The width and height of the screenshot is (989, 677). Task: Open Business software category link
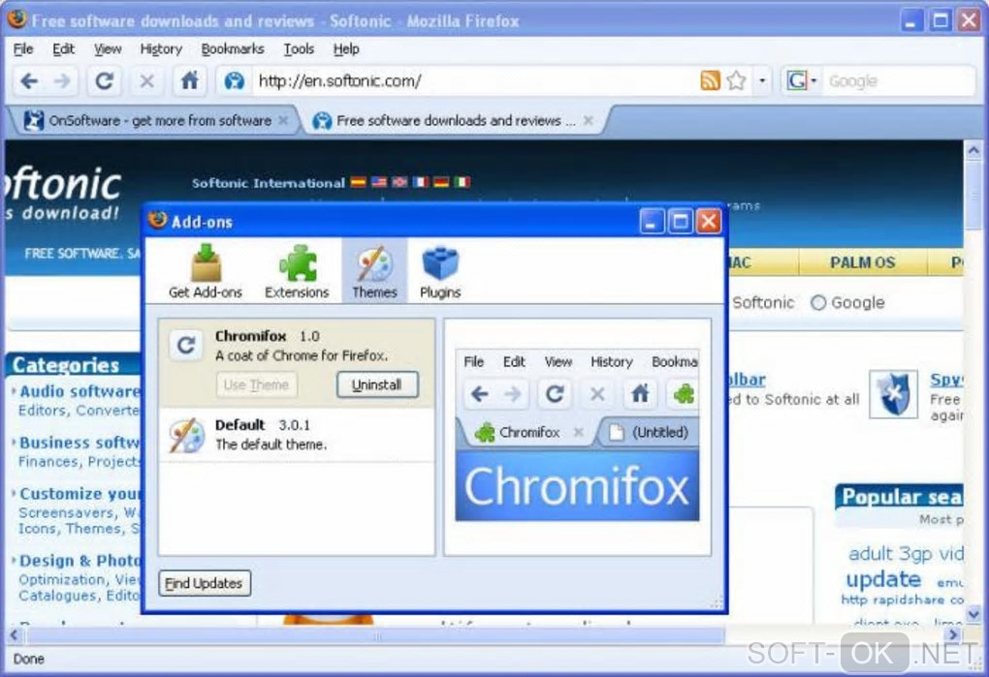(79, 443)
